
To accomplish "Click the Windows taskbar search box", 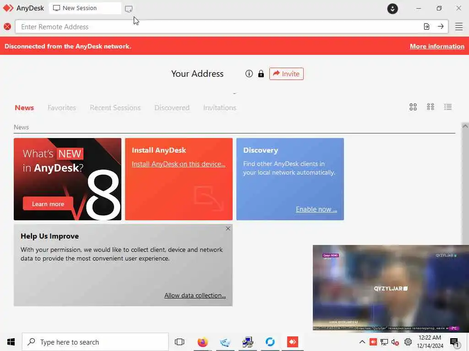I will 95,342.
